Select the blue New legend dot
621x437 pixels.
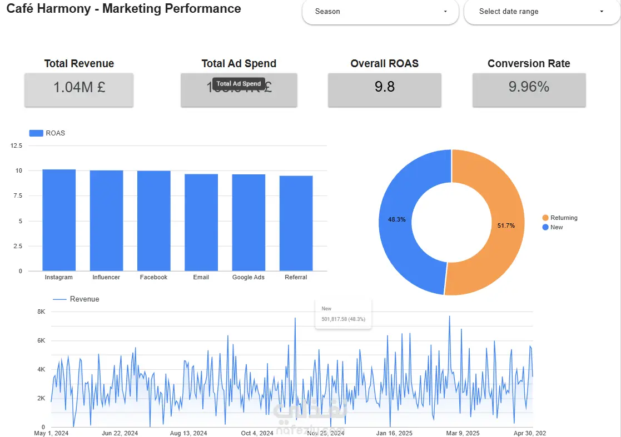545,227
